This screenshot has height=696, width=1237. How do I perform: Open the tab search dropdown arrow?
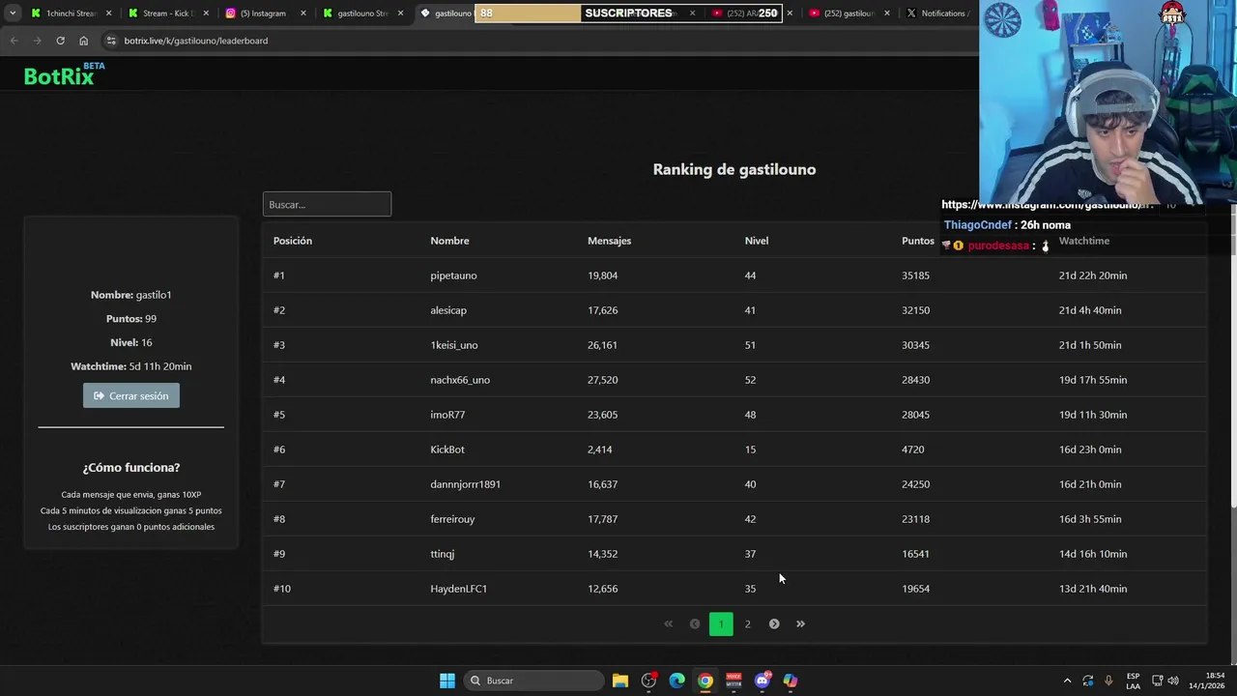click(13, 14)
